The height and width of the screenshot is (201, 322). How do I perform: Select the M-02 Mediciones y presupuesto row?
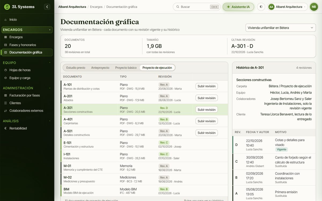[x=144, y=179]
